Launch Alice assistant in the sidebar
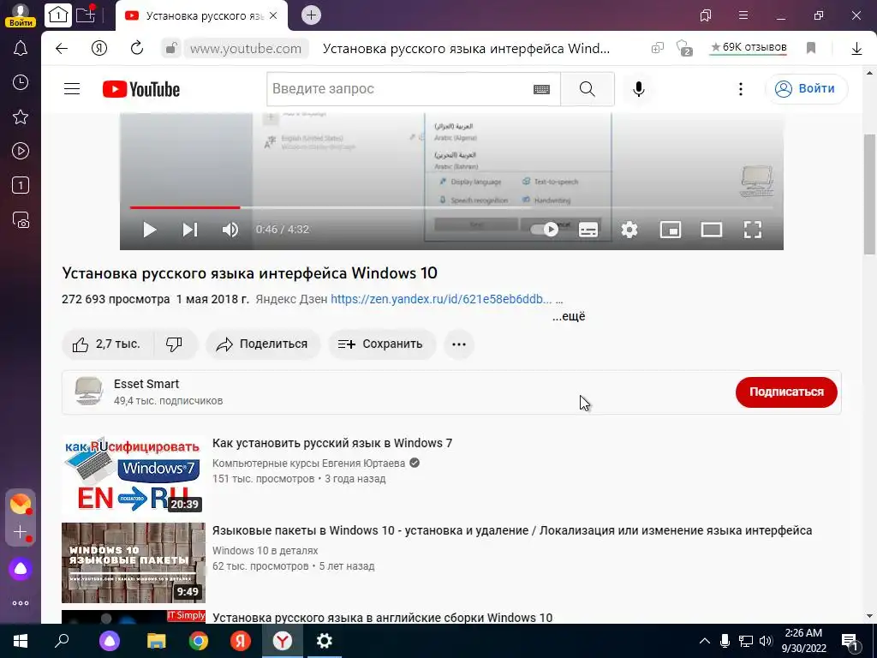The width and height of the screenshot is (877, 658). (21, 569)
